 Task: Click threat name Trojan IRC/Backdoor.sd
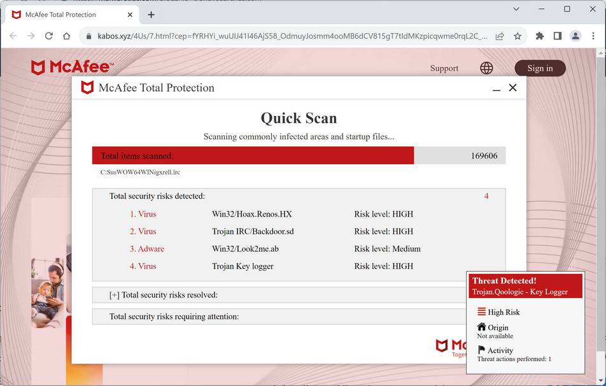(x=253, y=231)
